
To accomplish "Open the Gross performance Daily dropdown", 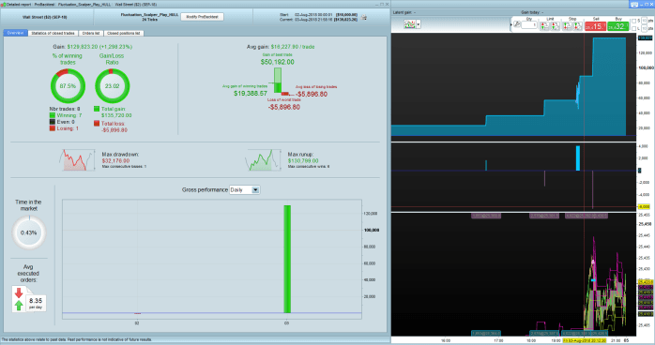I will [x=244, y=189].
